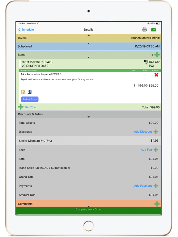Open the line item notes document icon

click(23, 92)
